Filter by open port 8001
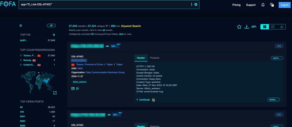Image resolution: width=292 pixels, height=127 pixels. [23, 116]
